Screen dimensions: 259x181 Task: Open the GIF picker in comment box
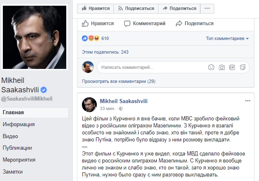click(x=233, y=67)
